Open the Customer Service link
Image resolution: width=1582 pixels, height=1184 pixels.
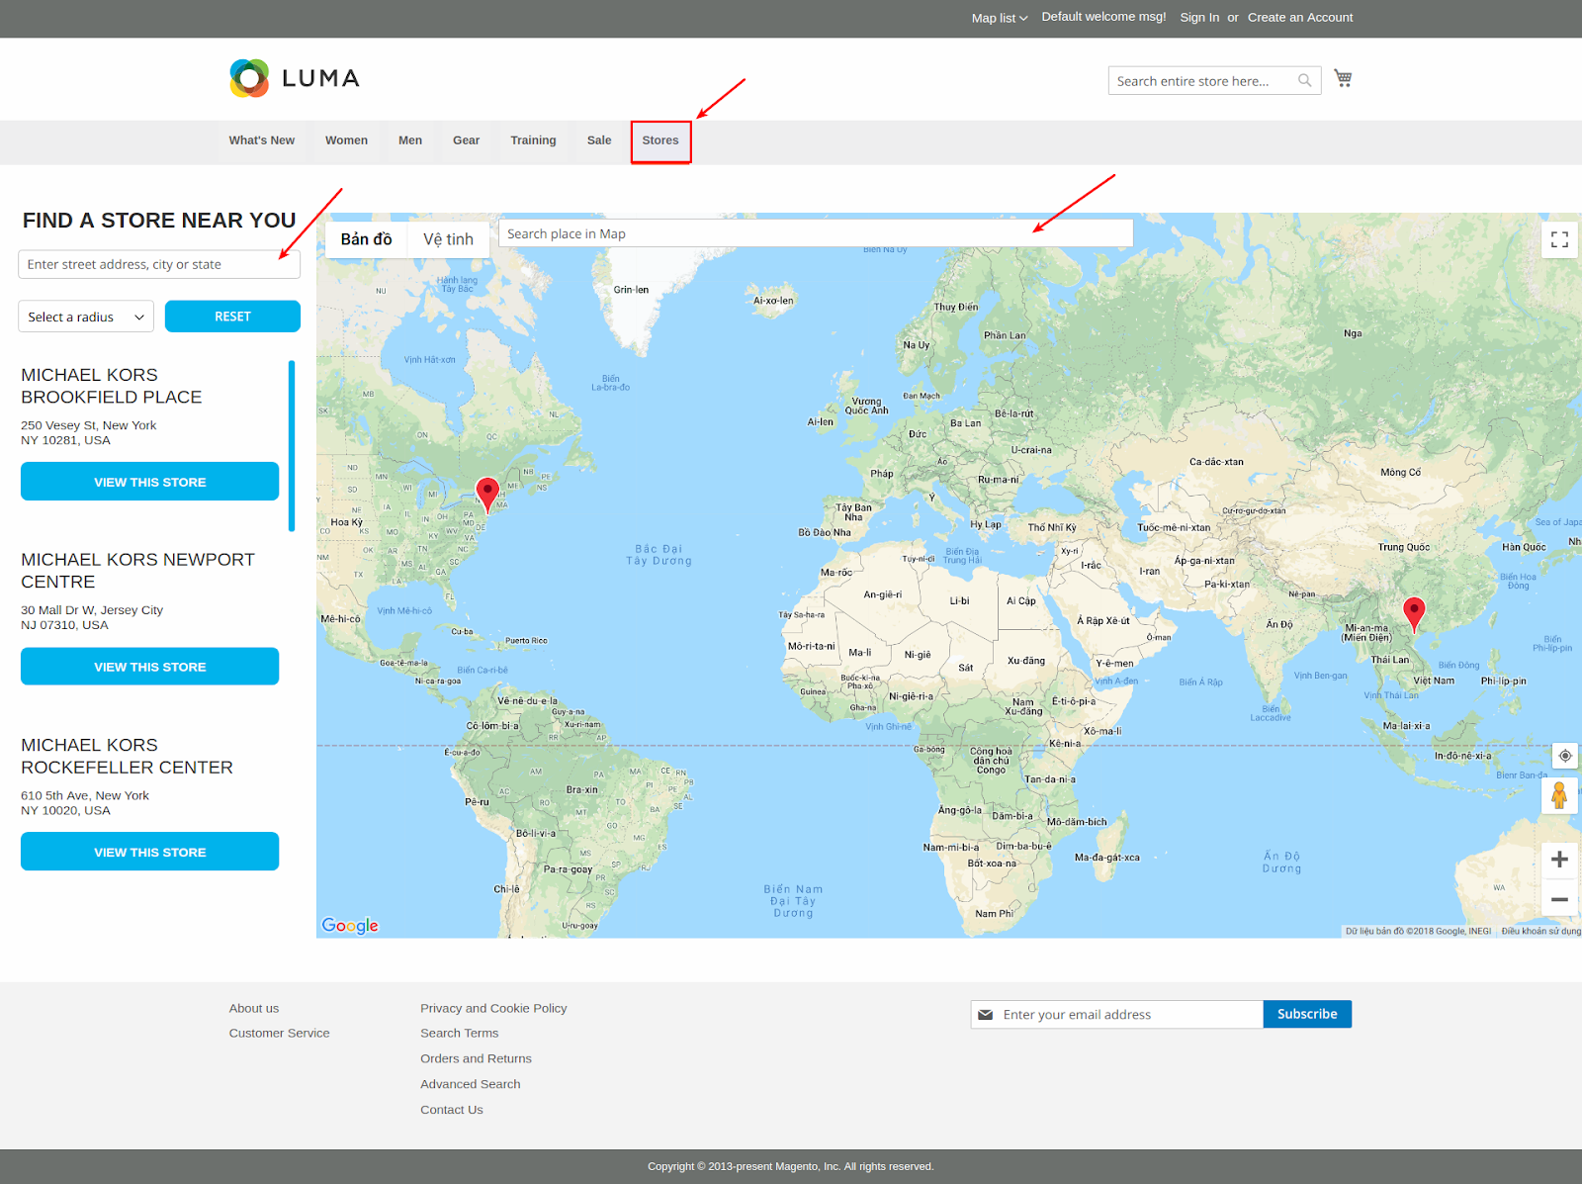click(x=280, y=1033)
